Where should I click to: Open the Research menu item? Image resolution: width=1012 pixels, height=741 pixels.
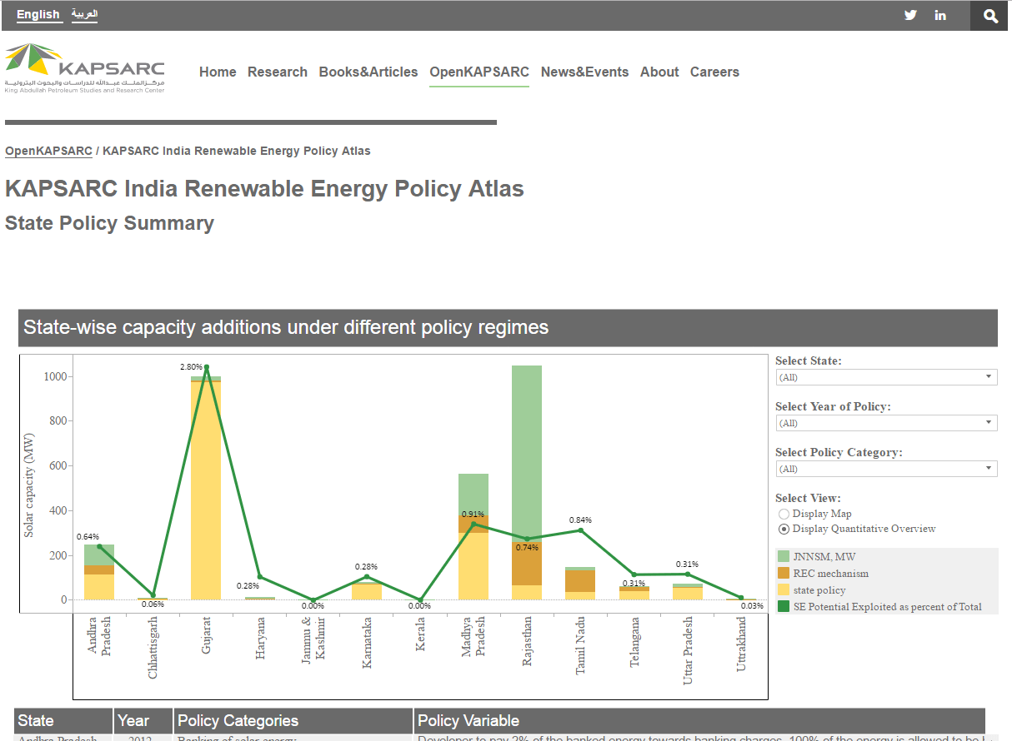tap(278, 72)
